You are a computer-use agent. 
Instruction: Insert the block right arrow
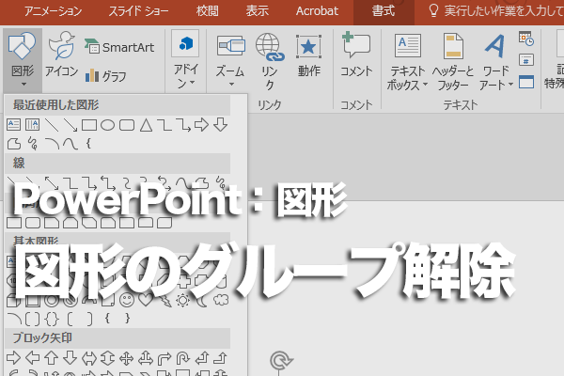14,358
